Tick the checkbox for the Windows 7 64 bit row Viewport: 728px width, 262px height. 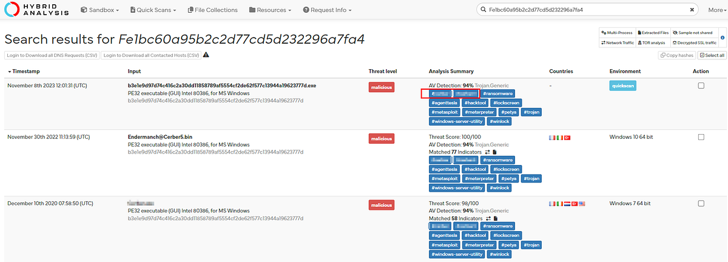click(x=701, y=204)
